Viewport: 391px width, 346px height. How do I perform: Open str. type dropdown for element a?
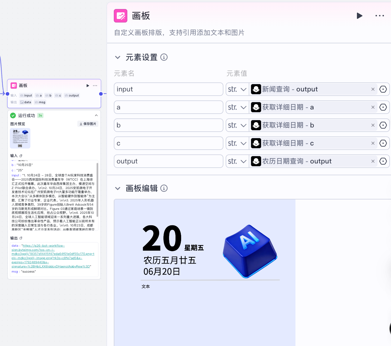point(237,107)
